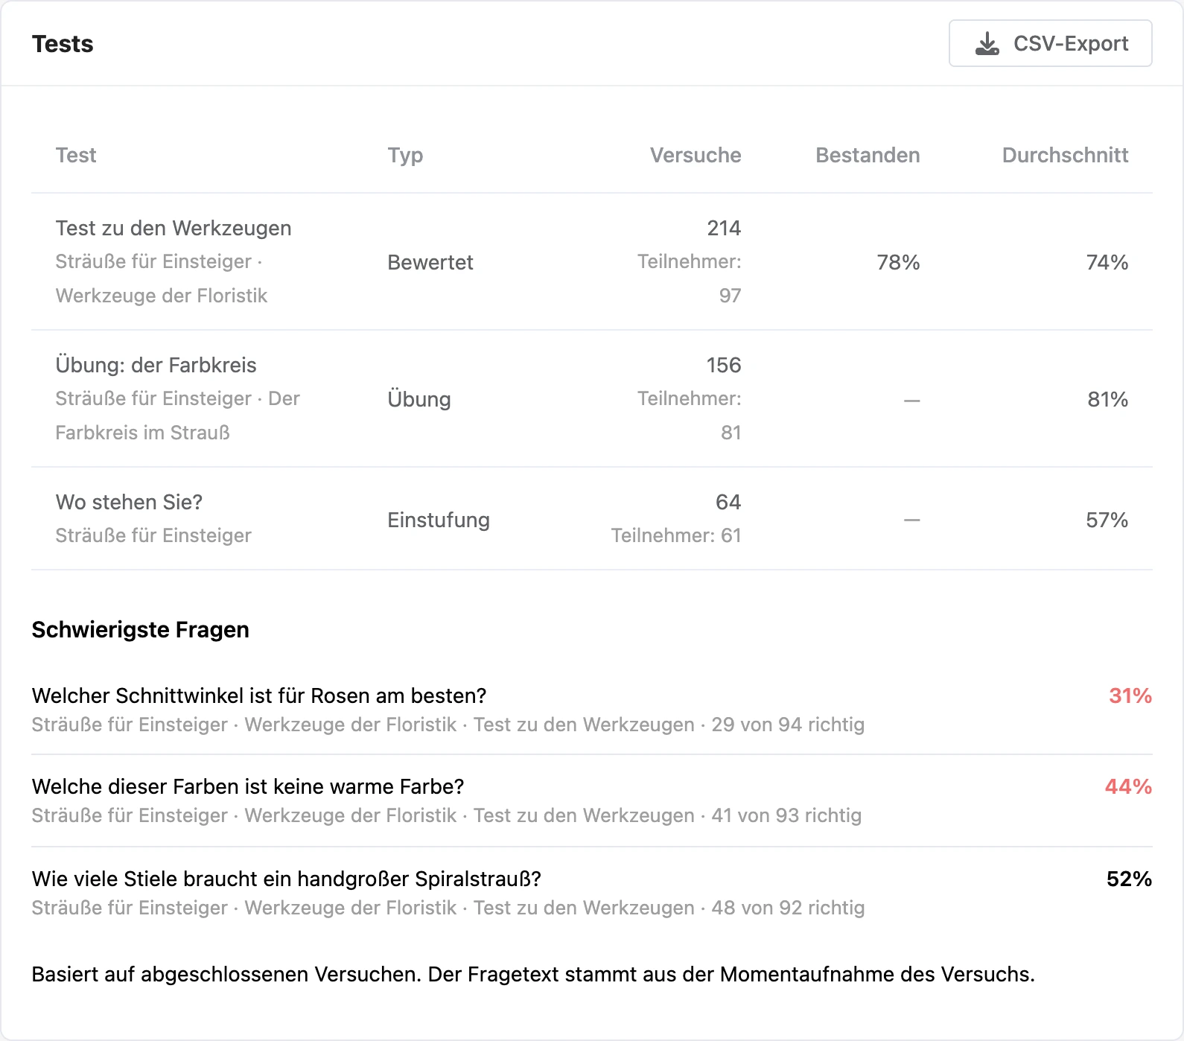Open the 'Übung: der Farbkreis' row title
1184x1041 pixels.
156,365
